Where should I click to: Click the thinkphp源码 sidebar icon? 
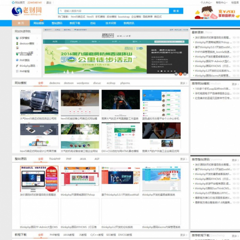coord(17,66)
